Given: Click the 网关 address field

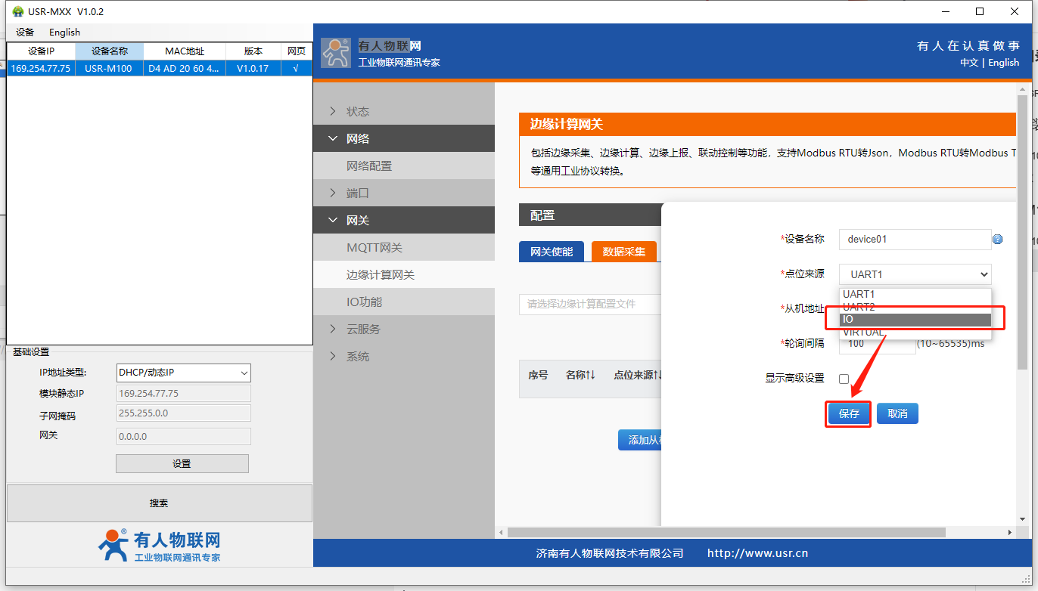Looking at the screenshot, I should (x=183, y=436).
